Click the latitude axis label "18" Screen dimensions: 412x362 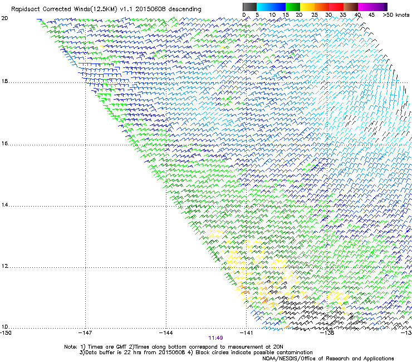click(4, 81)
